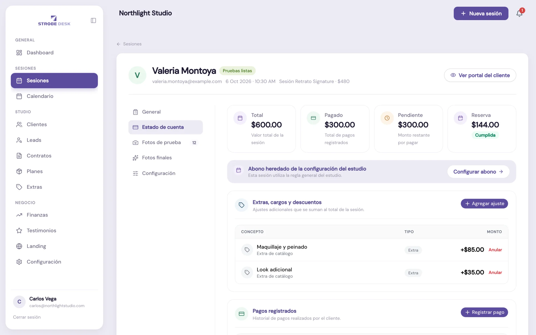The image size is (536, 335).
Task: Click the Planes box icon
Action: tap(19, 171)
